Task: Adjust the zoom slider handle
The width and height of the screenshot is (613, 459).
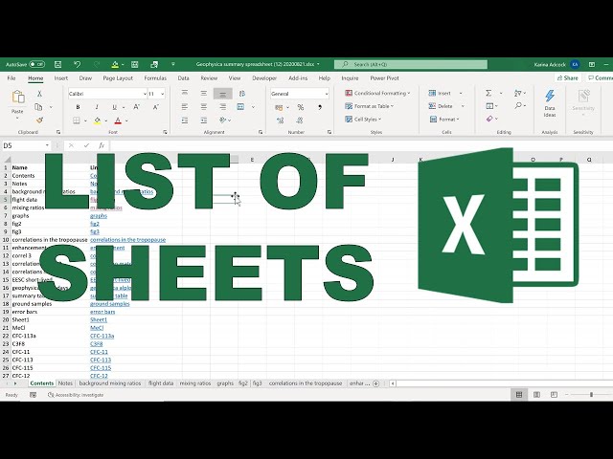Action: 592,395
